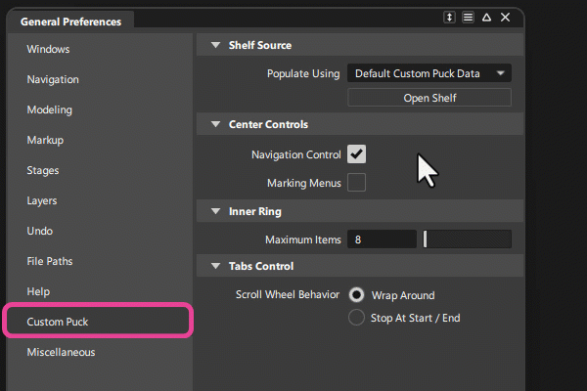
Task: Open the hamburger options menu icon
Action: tap(469, 18)
